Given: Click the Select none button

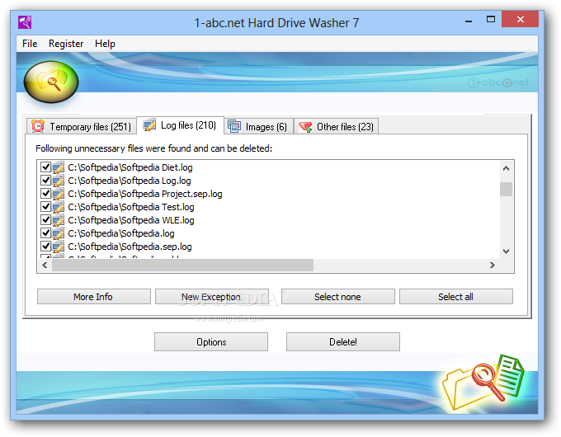Looking at the screenshot, I should click(338, 297).
